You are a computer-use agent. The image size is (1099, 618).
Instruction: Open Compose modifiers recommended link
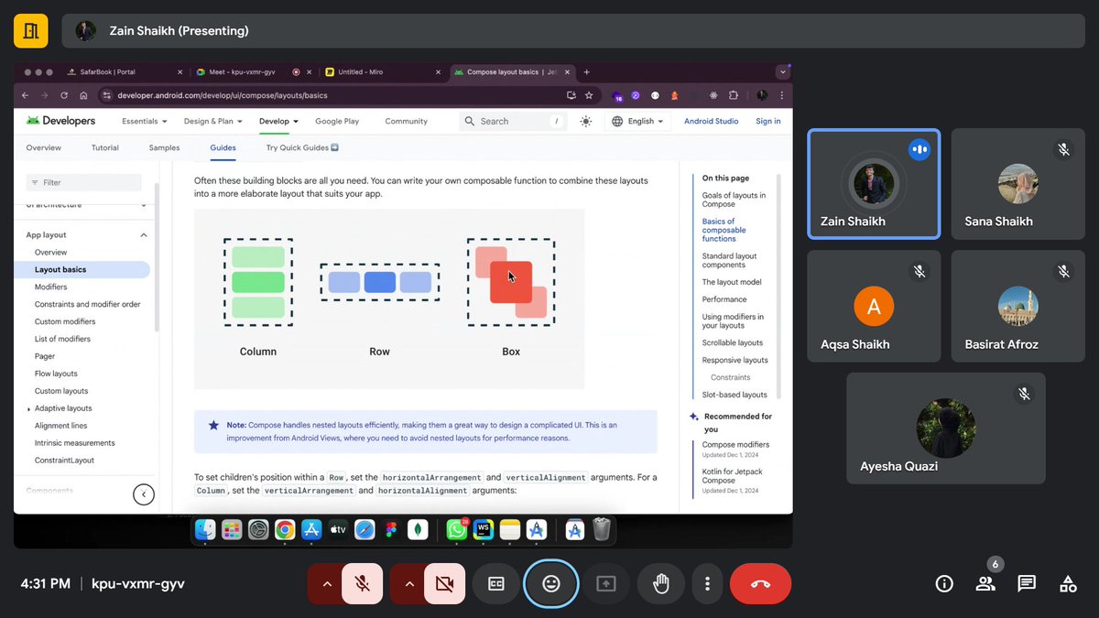[735, 445]
